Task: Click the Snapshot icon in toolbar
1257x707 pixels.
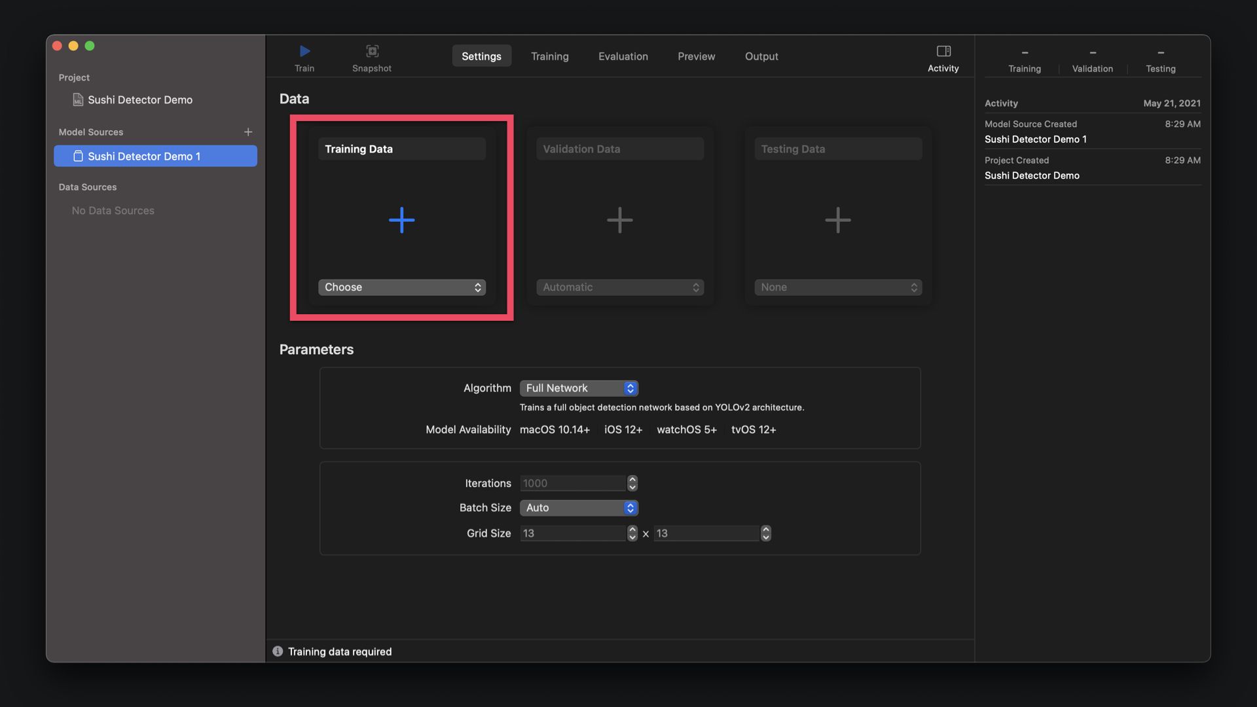Action: tap(372, 51)
